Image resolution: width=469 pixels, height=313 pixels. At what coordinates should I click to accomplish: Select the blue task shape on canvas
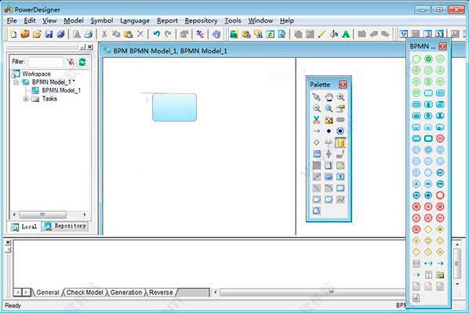coord(174,107)
